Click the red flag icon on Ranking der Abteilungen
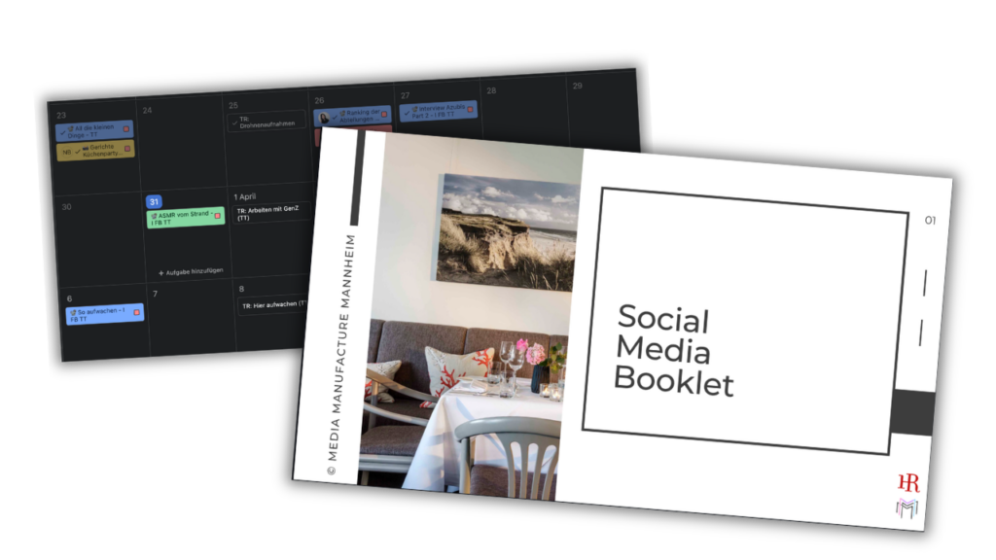Screen dimensions: 996x560 (x=384, y=116)
